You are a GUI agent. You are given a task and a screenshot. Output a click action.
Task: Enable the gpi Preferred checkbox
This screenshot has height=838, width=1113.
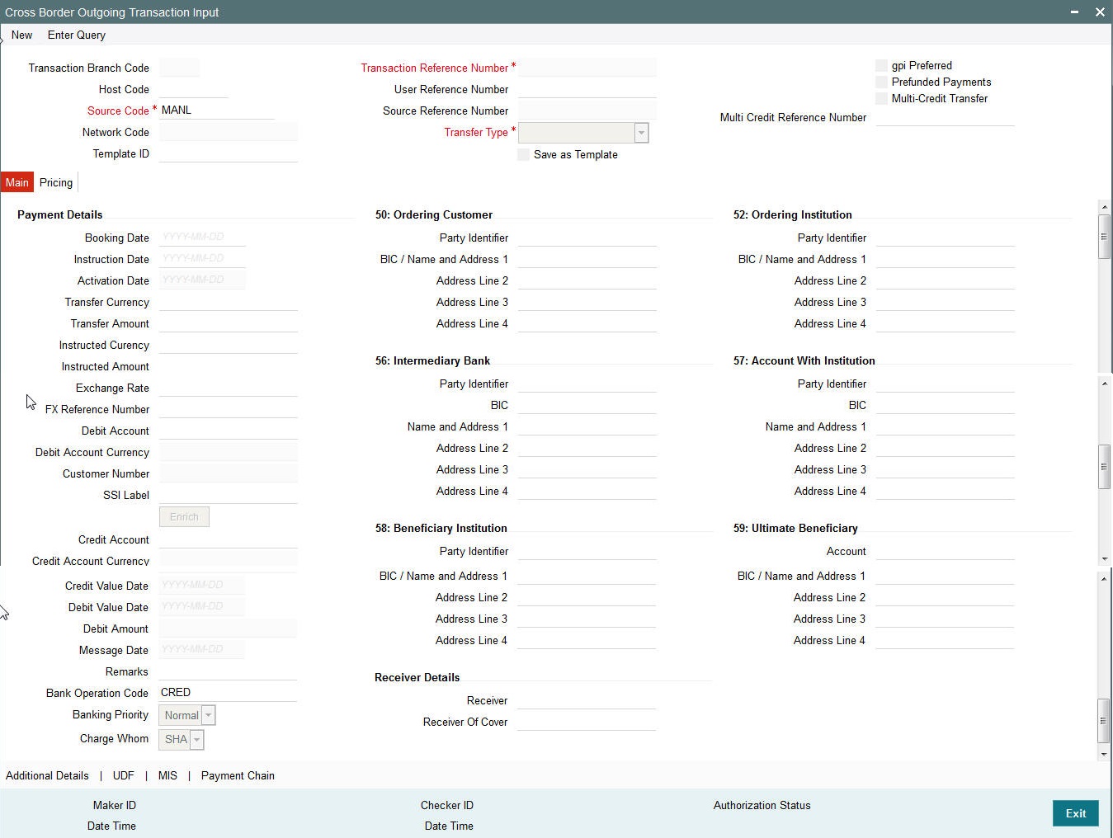pyautogui.click(x=881, y=65)
